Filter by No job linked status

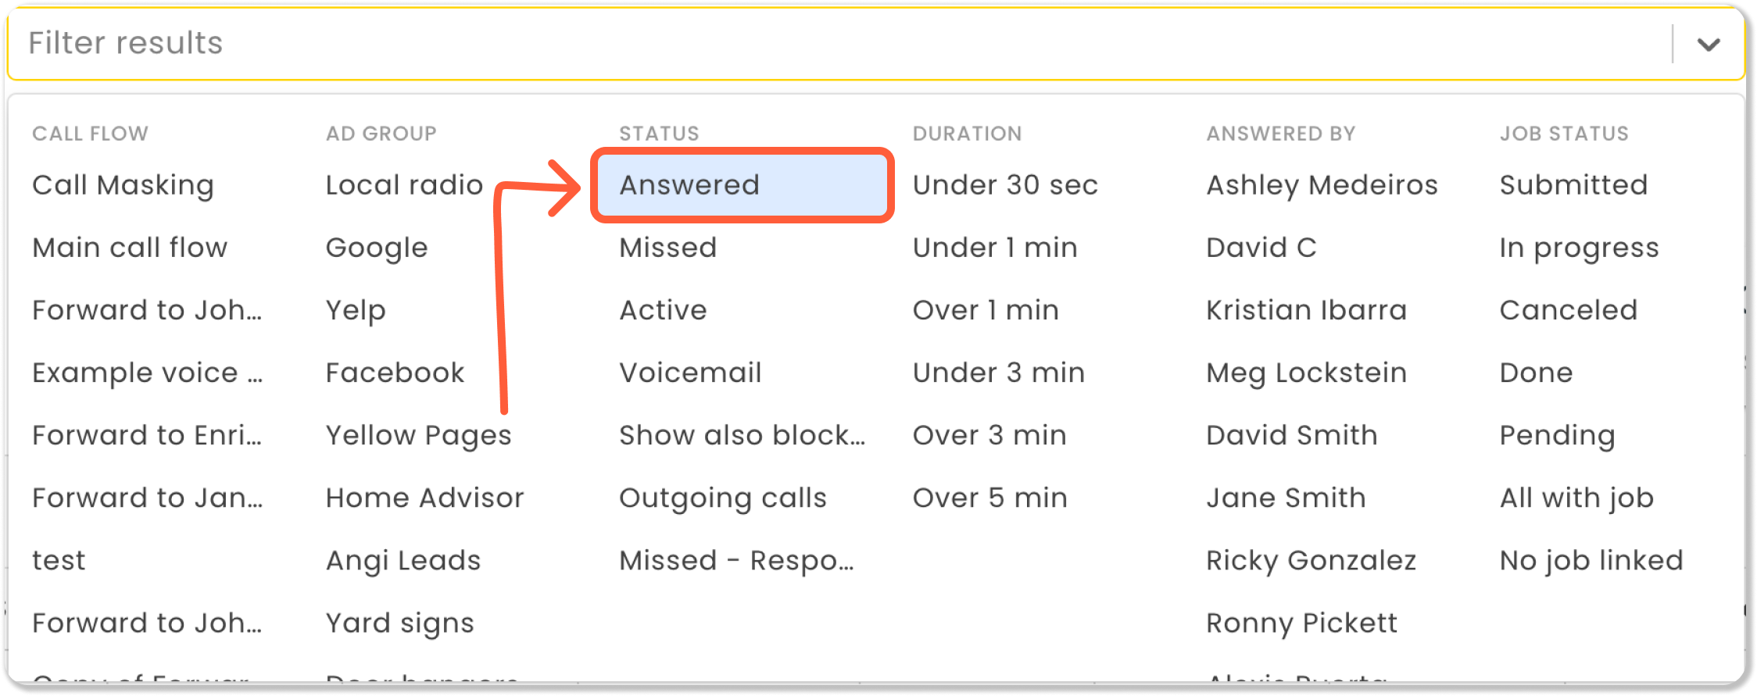pos(1590,560)
